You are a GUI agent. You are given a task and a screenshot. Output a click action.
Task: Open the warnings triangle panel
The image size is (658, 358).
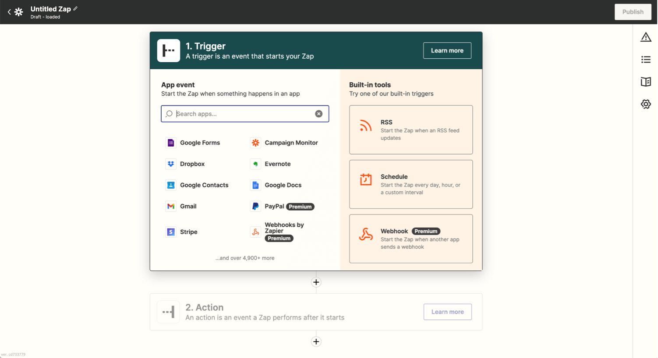646,37
